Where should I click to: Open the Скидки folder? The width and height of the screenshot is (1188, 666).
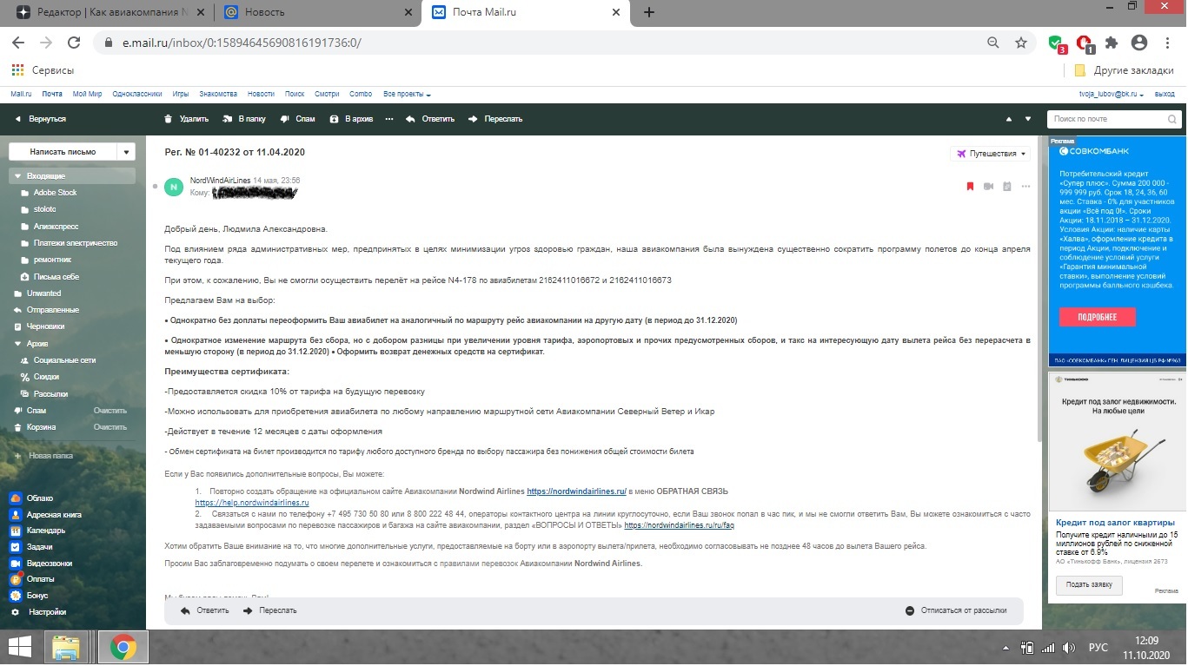pyautogui.click(x=46, y=377)
